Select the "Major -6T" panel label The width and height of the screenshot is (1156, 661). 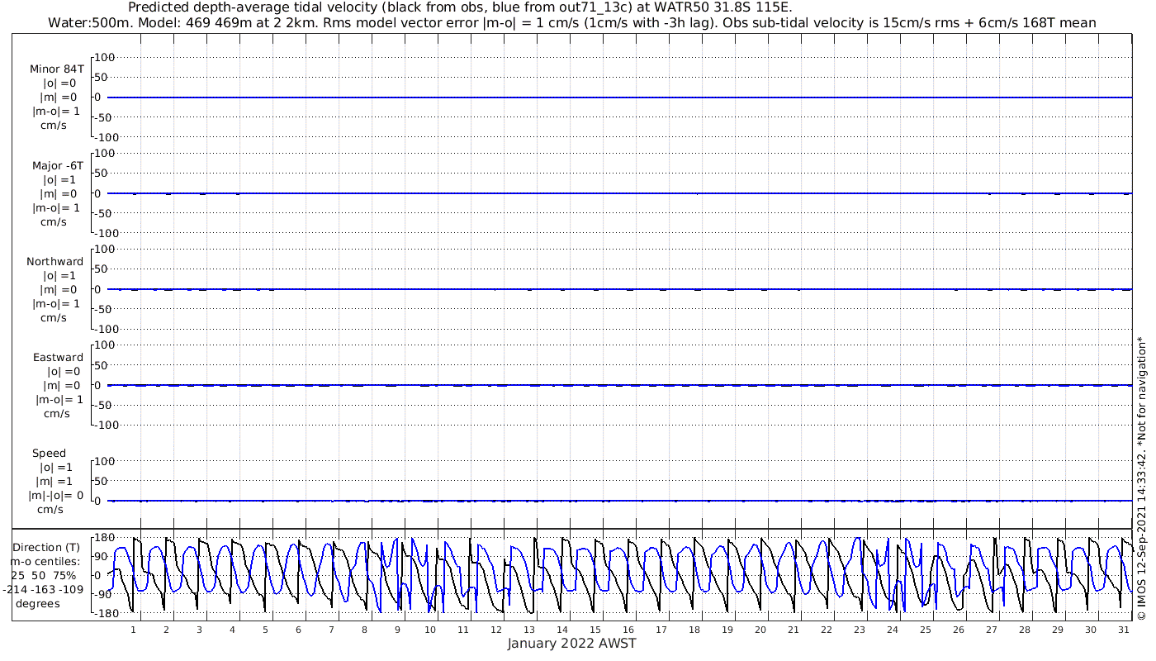(58, 165)
